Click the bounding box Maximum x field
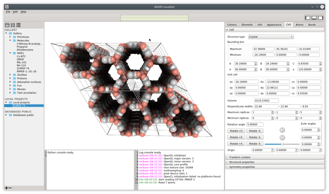 point(264,49)
